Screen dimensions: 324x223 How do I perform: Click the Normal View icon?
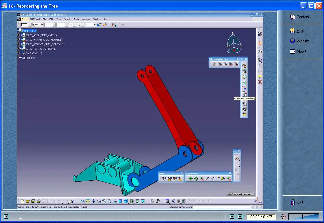(x=115, y=201)
